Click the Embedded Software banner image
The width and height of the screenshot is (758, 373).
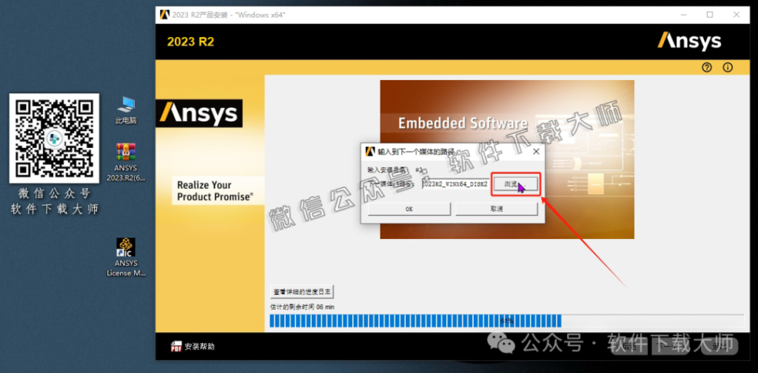(507, 159)
